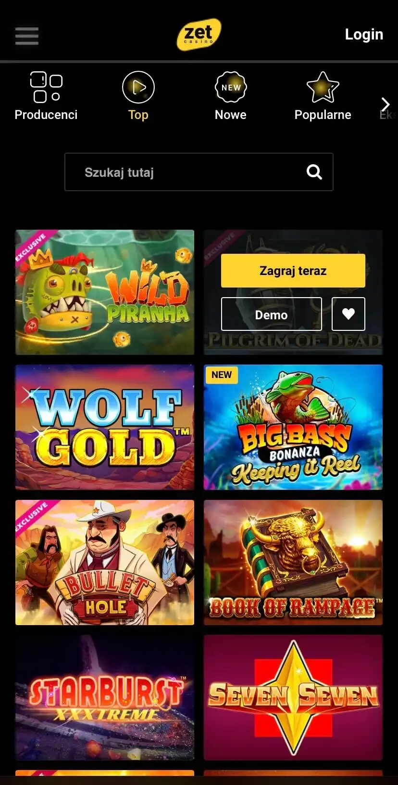
Task: Switch to the Popularne category tab
Action: click(x=323, y=115)
